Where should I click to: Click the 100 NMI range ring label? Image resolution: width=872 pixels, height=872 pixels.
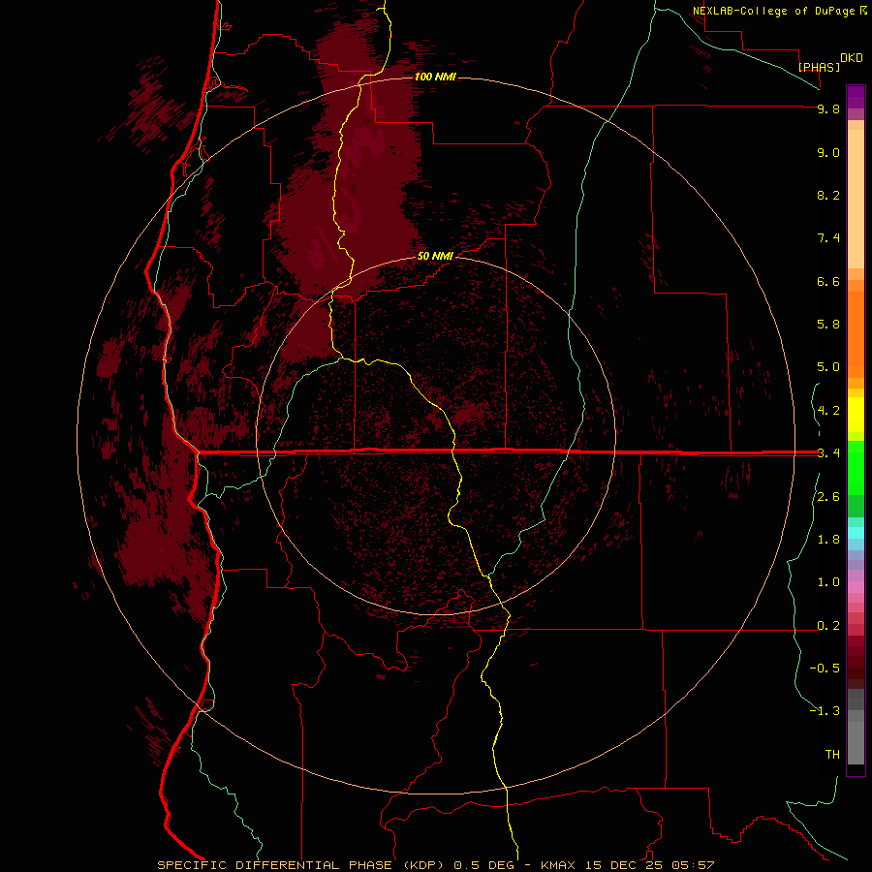pyautogui.click(x=435, y=77)
